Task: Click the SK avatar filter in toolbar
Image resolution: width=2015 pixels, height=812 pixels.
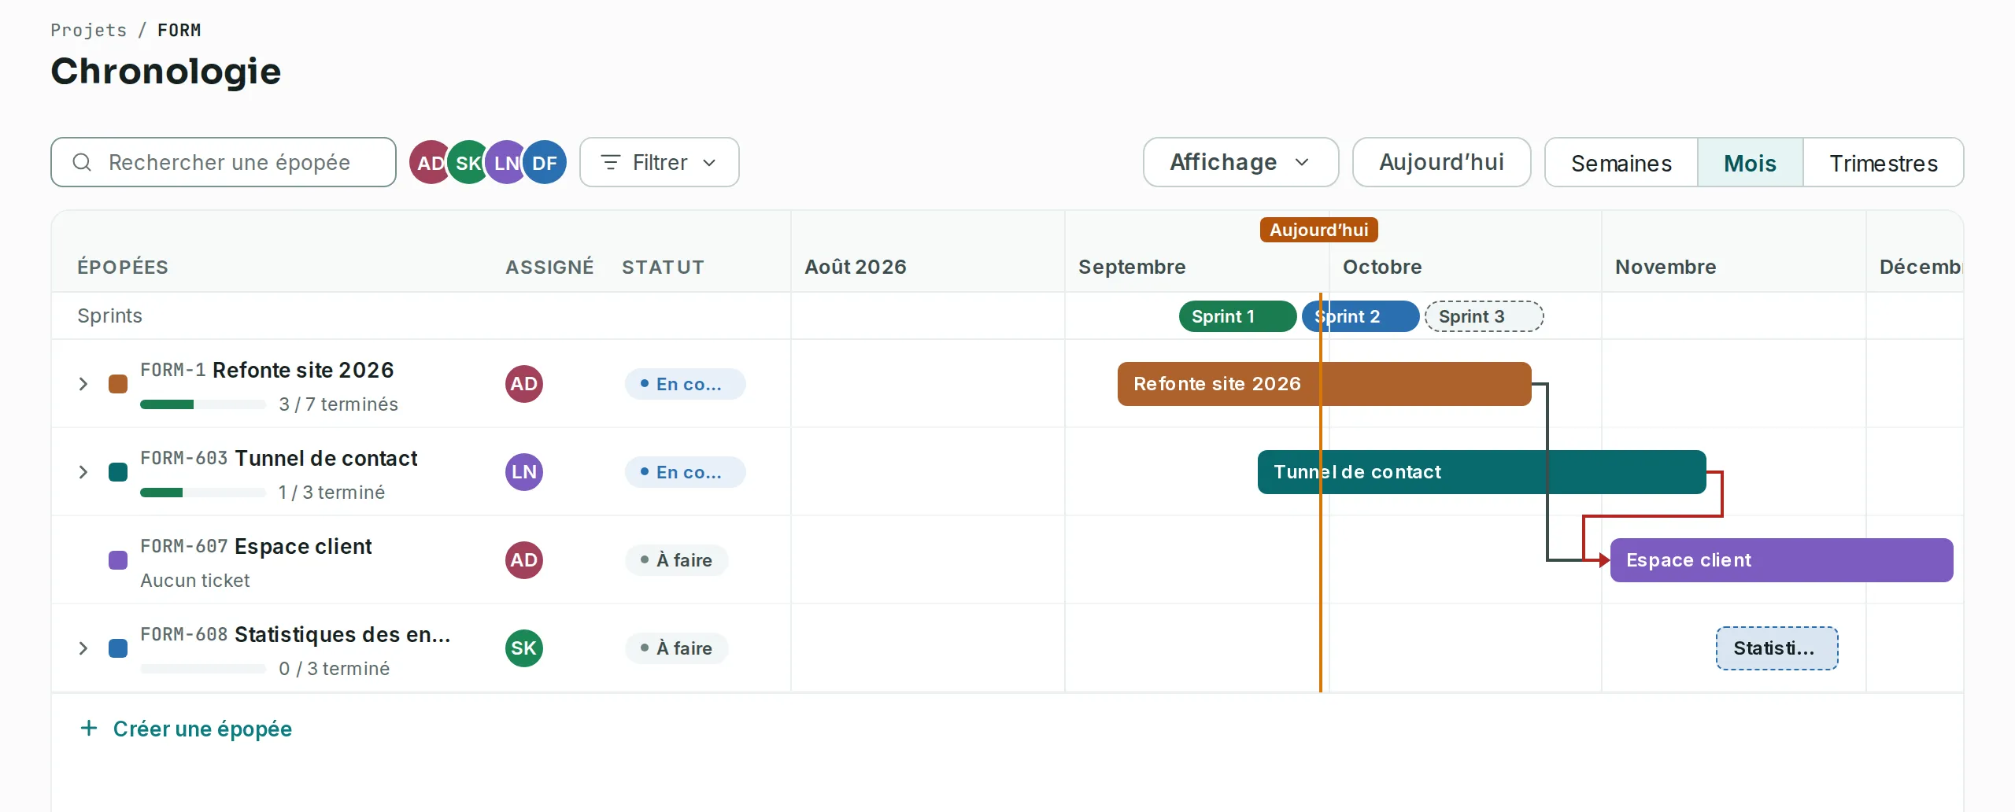Action: point(468,163)
